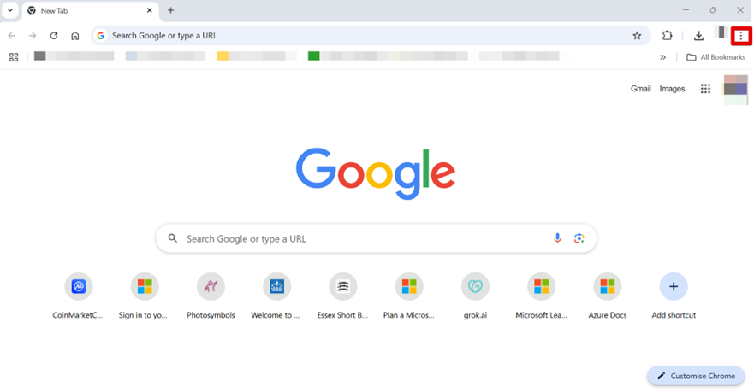This screenshot has height=392, width=754.
Task: Reload the current page
Action: [x=54, y=36]
